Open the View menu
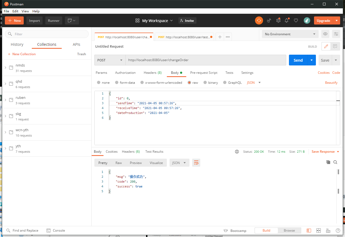 point(25,11)
